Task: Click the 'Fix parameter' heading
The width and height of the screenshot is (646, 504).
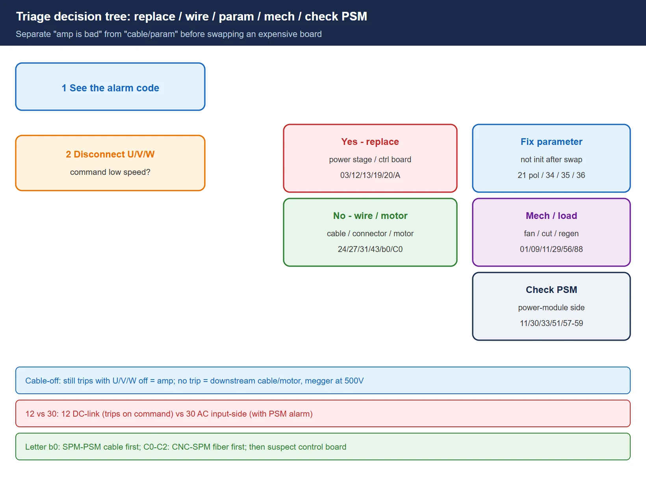Action: [551, 142]
